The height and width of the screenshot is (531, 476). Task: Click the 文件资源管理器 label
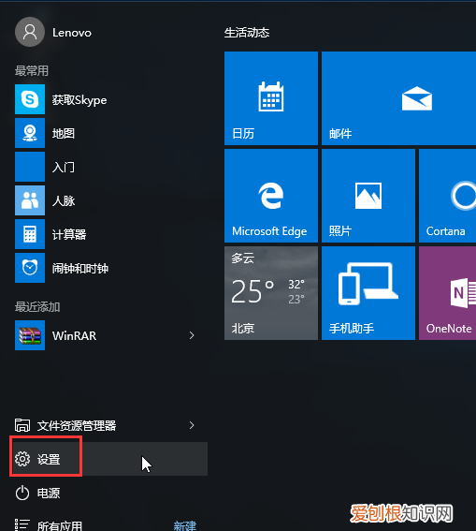(x=77, y=426)
